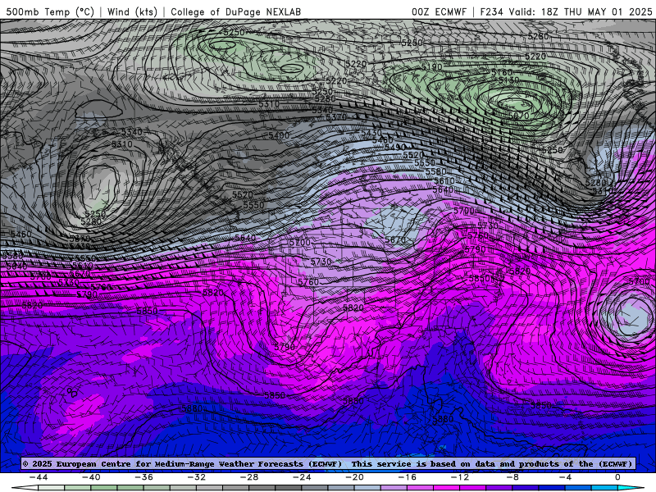Click the -24 colorbar scale label
Viewport: 656px width, 492px height.
coord(302,477)
